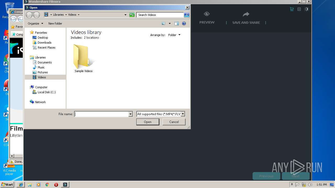
Task: Show hidden system tray icons
Action: click(x=292, y=184)
